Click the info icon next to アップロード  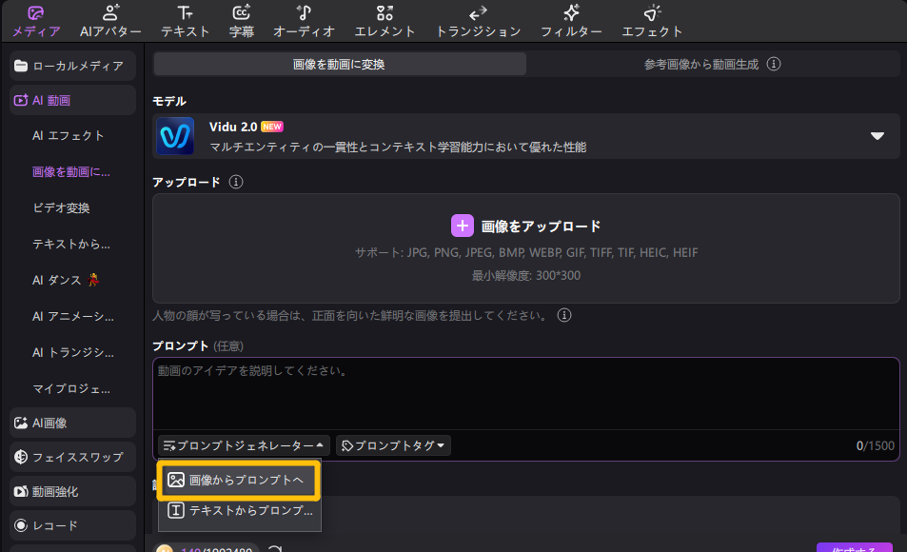click(235, 182)
